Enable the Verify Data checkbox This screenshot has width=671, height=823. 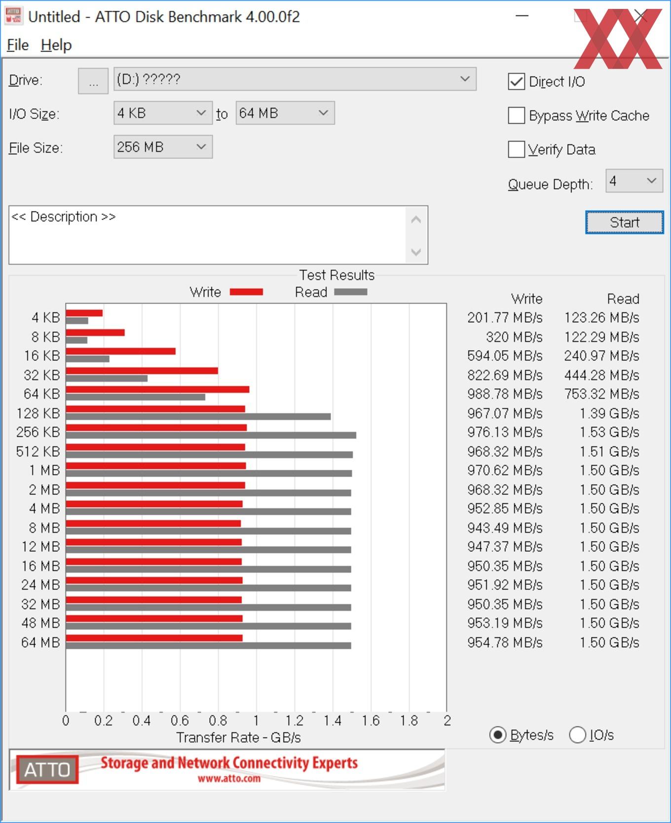516,149
